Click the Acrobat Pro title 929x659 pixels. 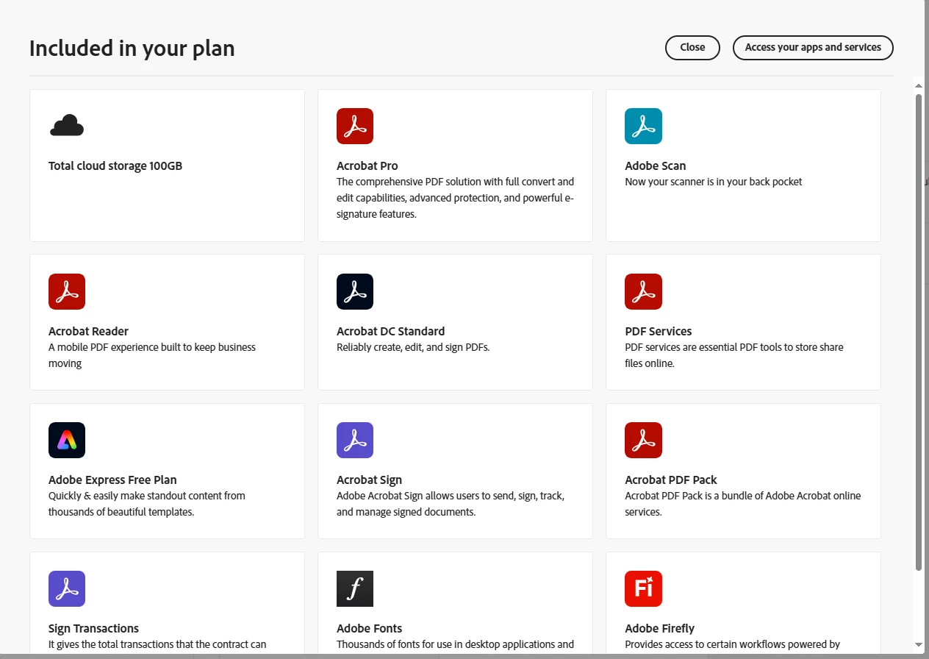pos(367,166)
